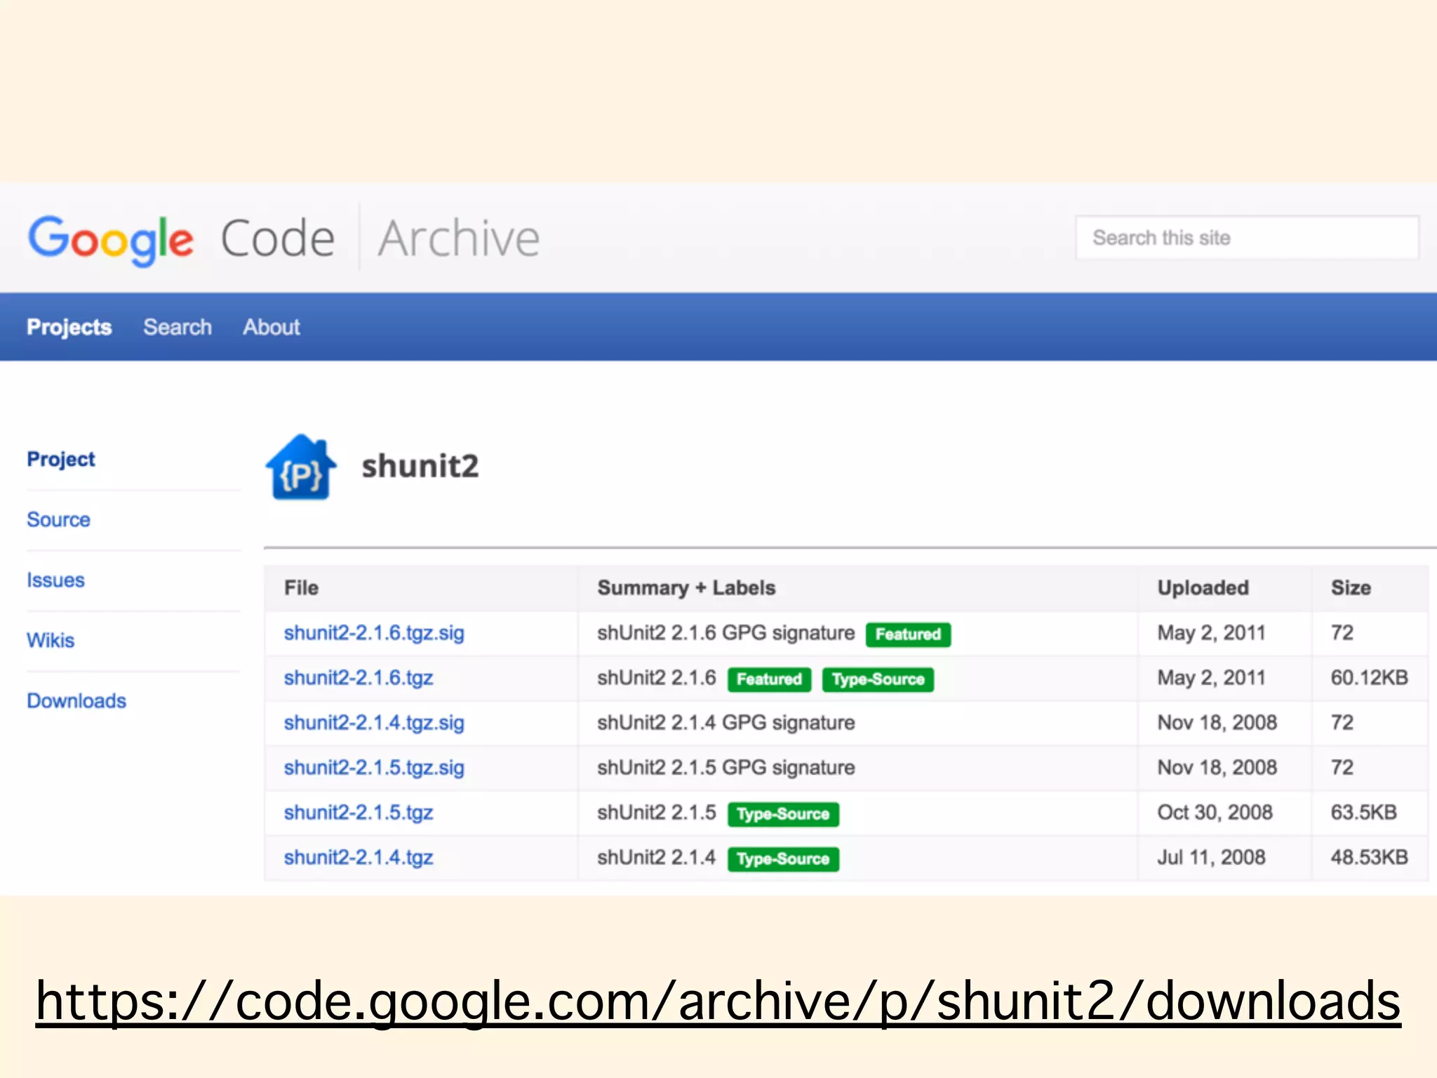Open the Source sidebar link

pyautogui.click(x=58, y=519)
